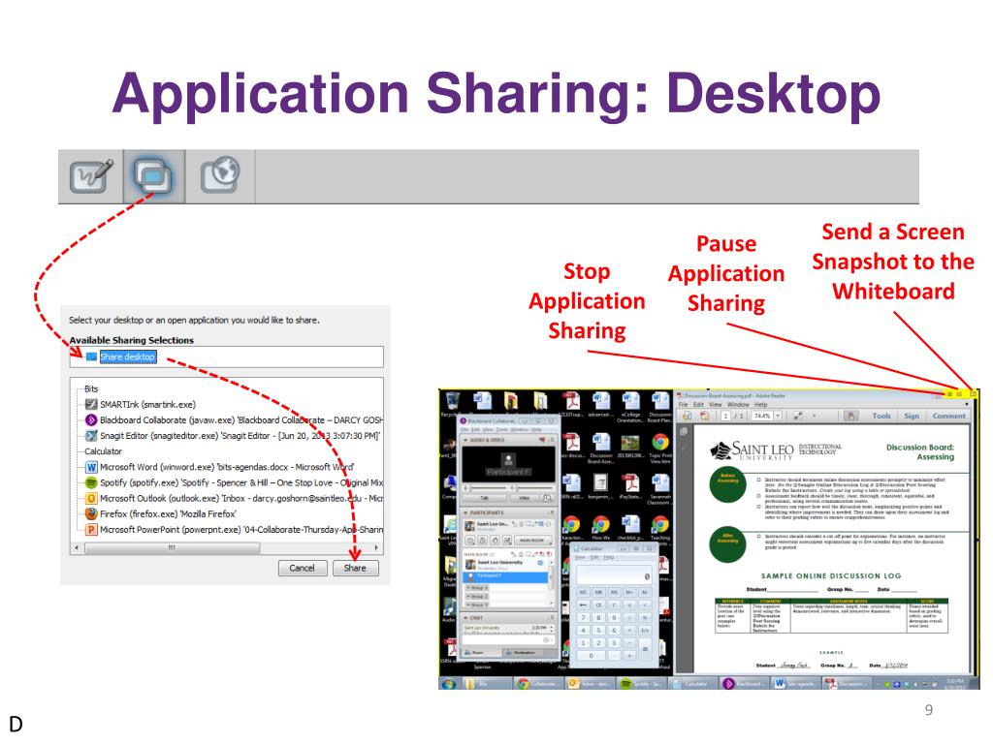Click the speaker volume slider
Screen dimensions: 993x744
[532, 488]
